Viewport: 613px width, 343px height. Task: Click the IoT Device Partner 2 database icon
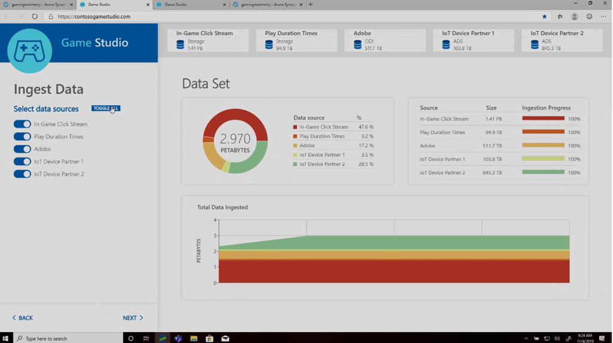535,45
